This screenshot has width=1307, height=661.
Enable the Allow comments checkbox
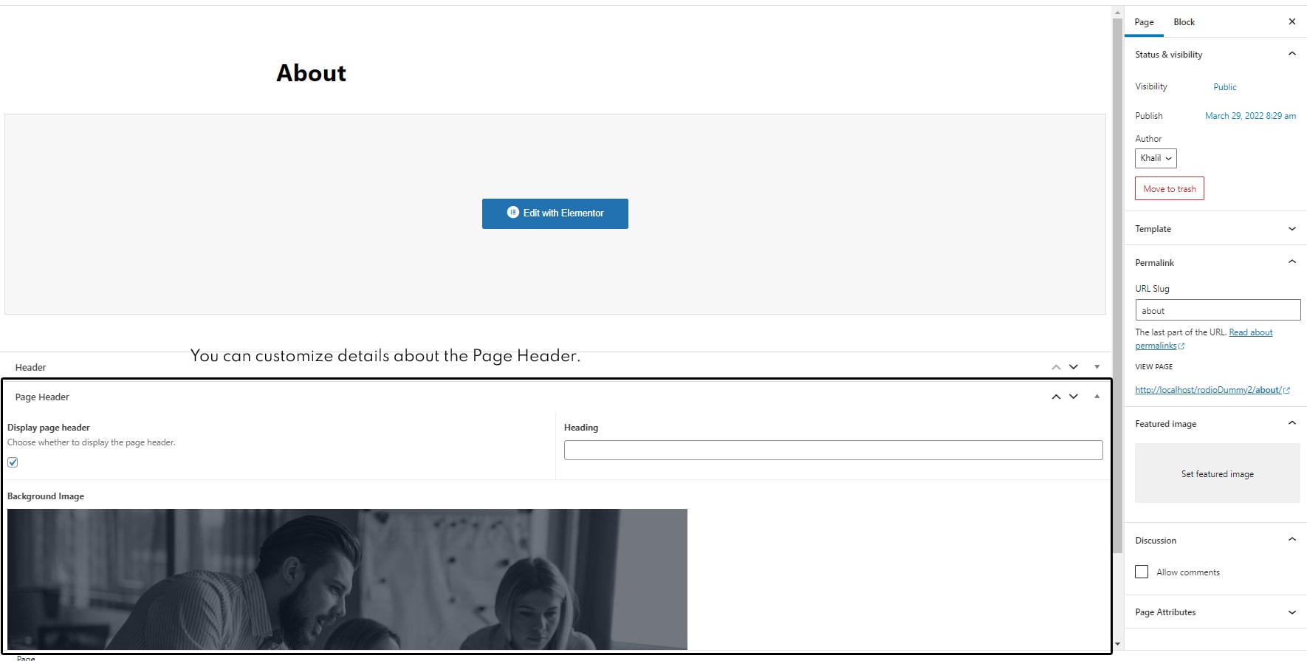(1142, 572)
